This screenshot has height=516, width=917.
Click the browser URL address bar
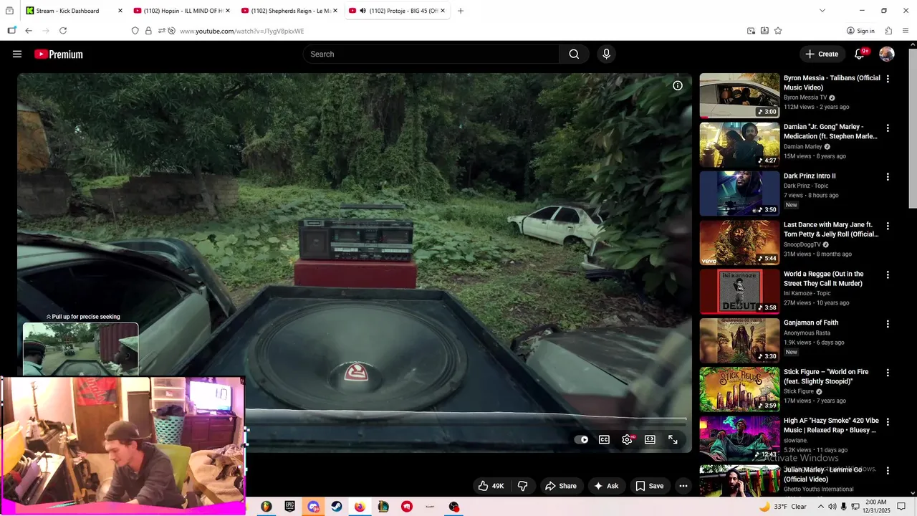458,31
